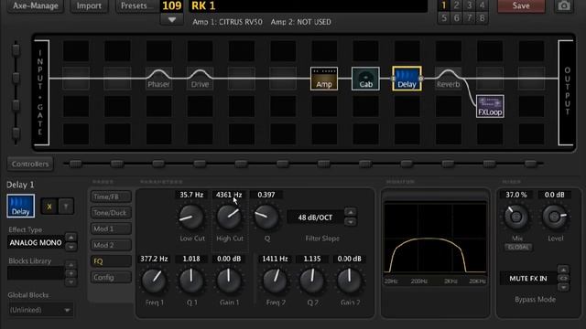Image resolution: width=586 pixels, height=329 pixels.
Task: Click the Freq 2 knob
Action: [x=275, y=281]
